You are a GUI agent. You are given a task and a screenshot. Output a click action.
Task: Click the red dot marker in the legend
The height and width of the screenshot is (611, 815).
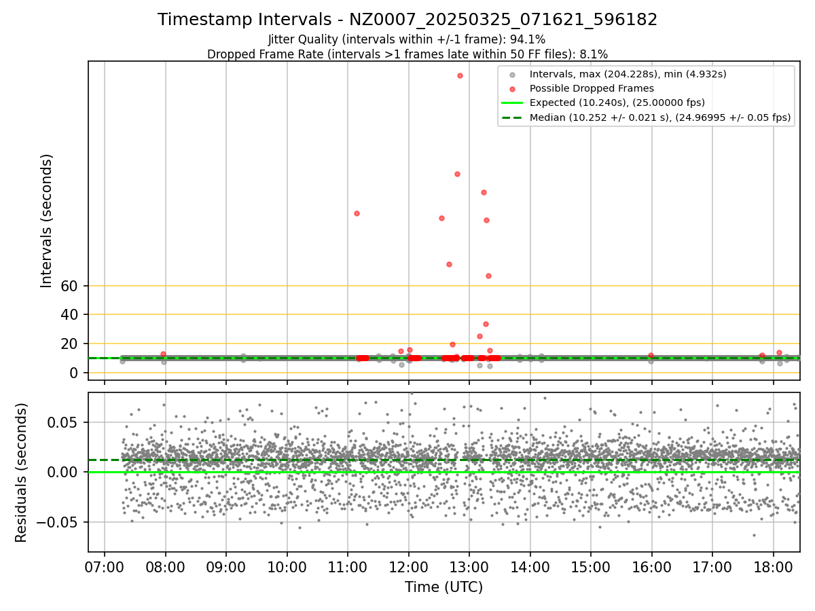pyautogui.click(x=512, y=89)
